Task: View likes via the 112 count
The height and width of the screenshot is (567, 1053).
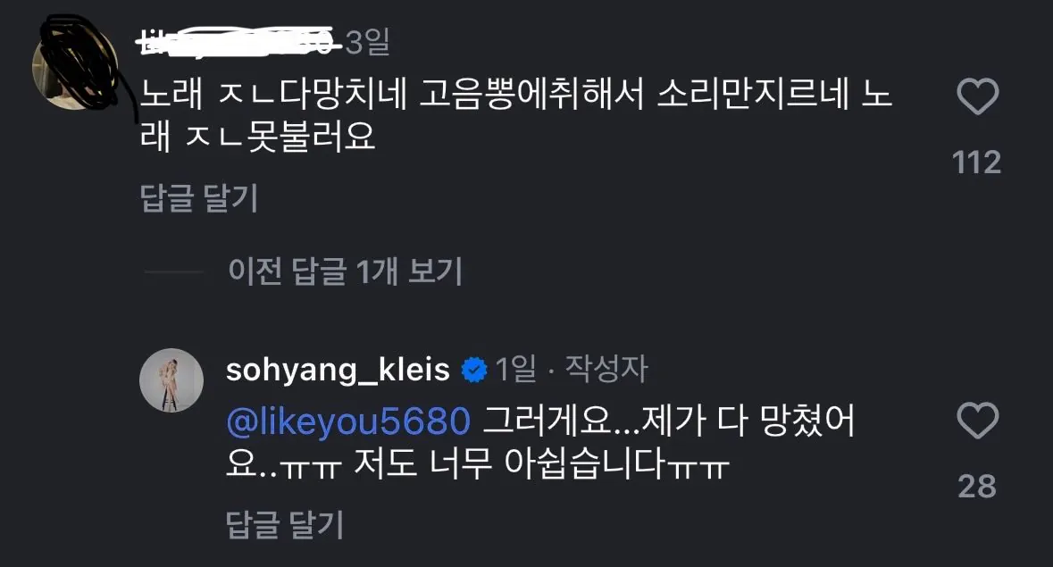Action: (x=976, y=162)
